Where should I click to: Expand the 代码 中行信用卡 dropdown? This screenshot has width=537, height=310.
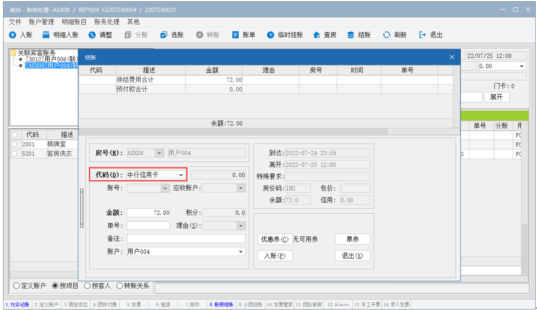click(x=181, y=175)
